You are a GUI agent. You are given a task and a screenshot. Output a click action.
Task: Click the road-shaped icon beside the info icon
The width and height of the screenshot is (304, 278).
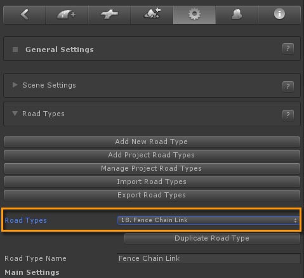pyautogui.click(x=237, y=15)
